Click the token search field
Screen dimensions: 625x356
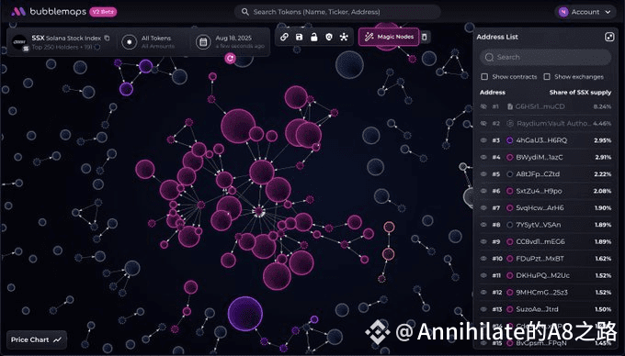(337, 12)
